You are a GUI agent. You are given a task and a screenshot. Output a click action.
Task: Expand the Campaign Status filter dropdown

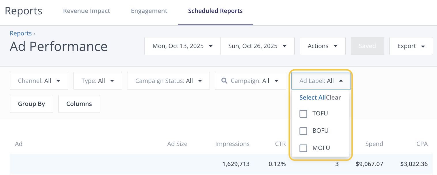pyautogui.click(x=168, y=81)
